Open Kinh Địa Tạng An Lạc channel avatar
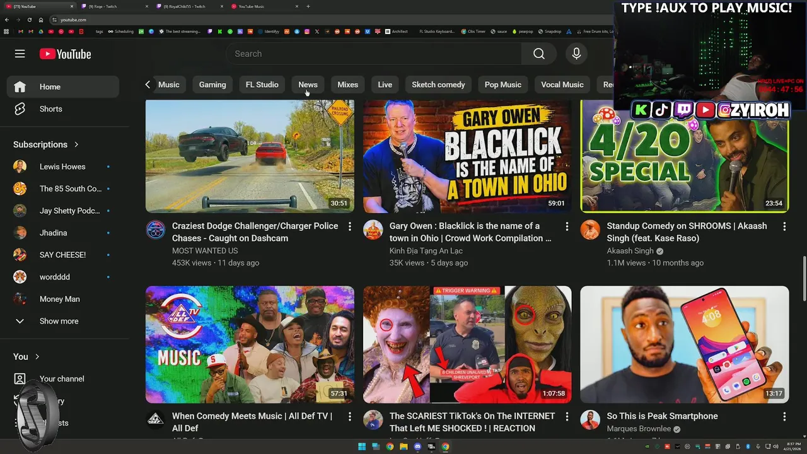This screenshot has height=454, width=807. tap(373, 230)
